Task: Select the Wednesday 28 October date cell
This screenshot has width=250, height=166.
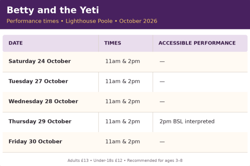Action: tap(50, 102)
